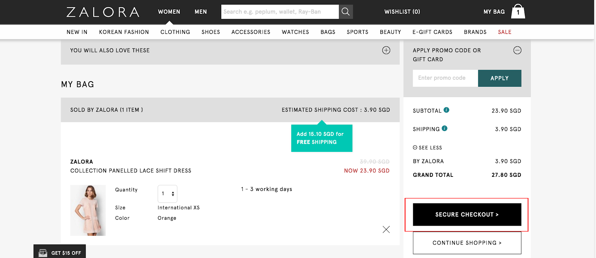596x258 pixels.
Task: Click the By Zalora 3.90 SGD amount
Action: tap(508, 161)
